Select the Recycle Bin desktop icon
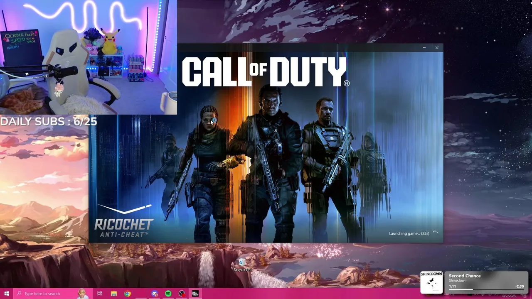 [242, 265]
